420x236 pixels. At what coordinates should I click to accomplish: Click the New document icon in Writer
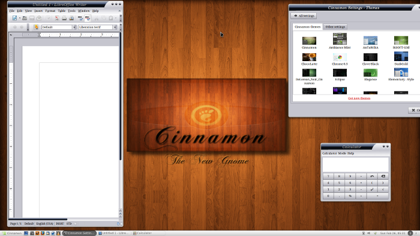pos(14,18)
